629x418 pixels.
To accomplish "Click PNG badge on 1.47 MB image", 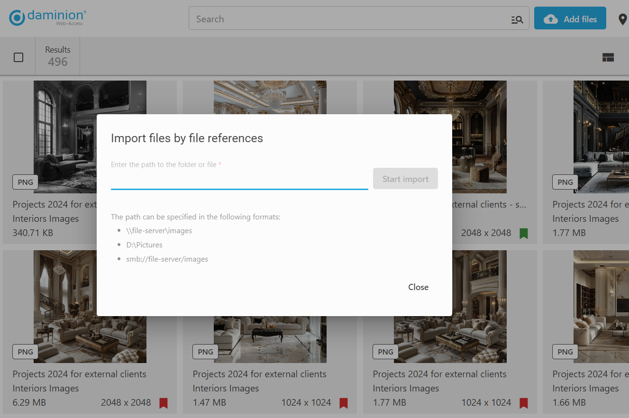I will (x=205, y=352).
